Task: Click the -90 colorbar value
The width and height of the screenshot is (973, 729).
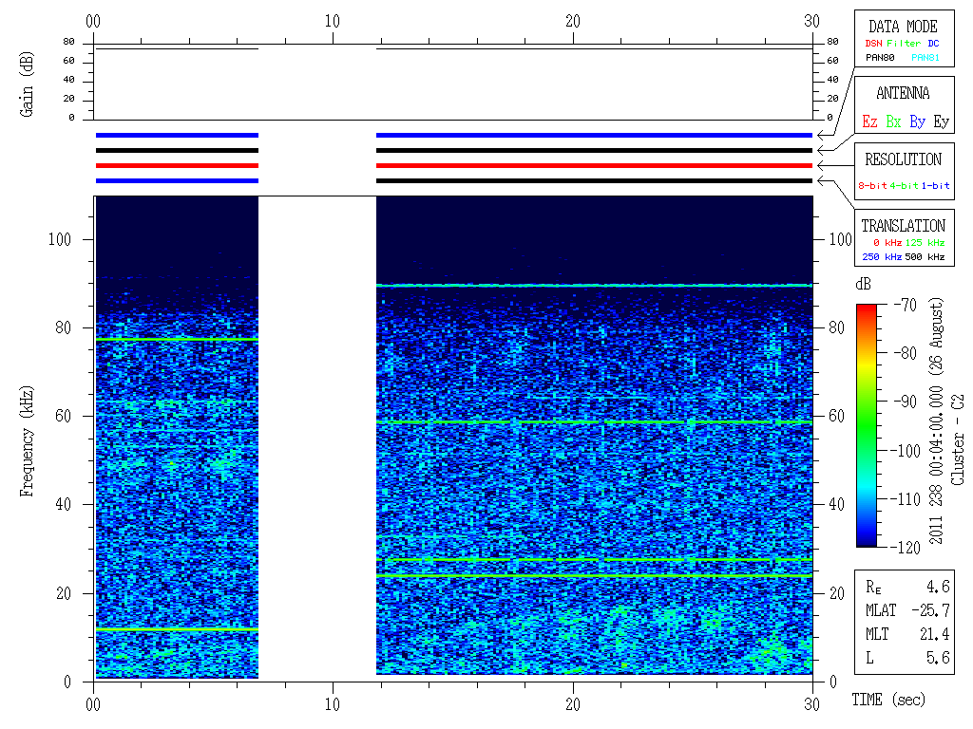Action: [x=906, y=402]
